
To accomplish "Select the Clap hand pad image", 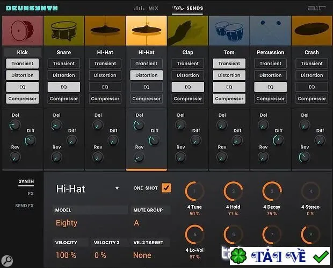I will pos(188,31).
